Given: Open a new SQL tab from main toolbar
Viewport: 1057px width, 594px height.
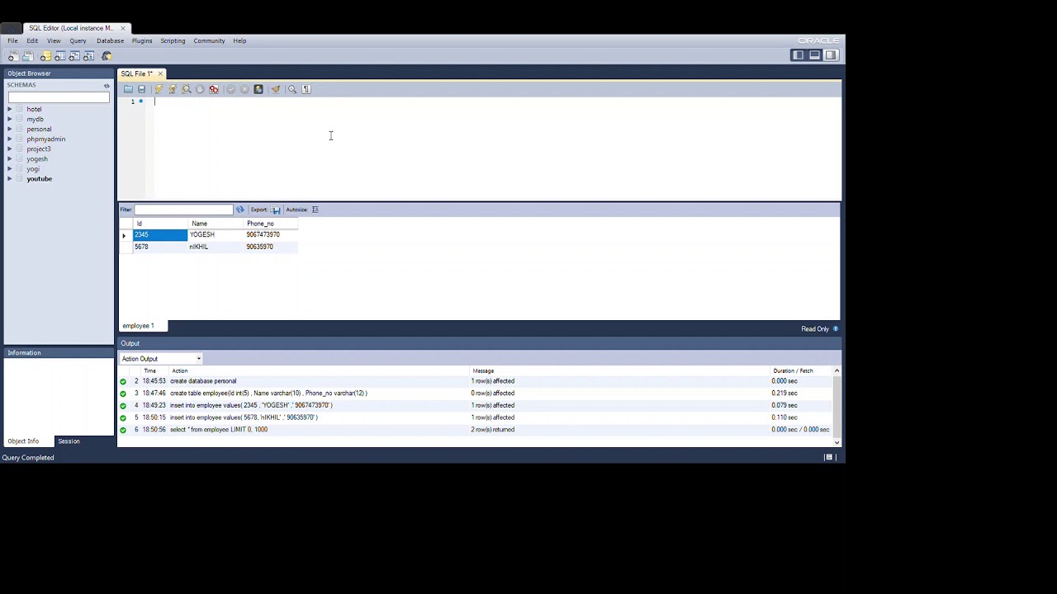Looking at the screenshot, I should coord(13,56).
